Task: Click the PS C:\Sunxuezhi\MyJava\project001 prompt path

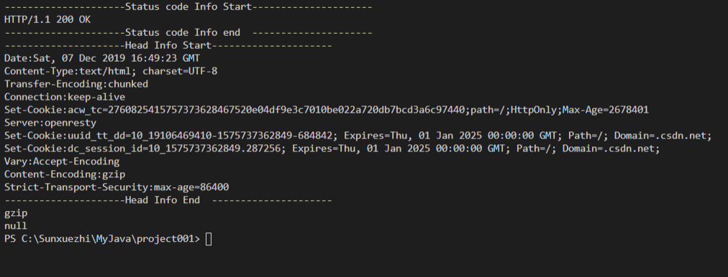Action: click(102, 239)
